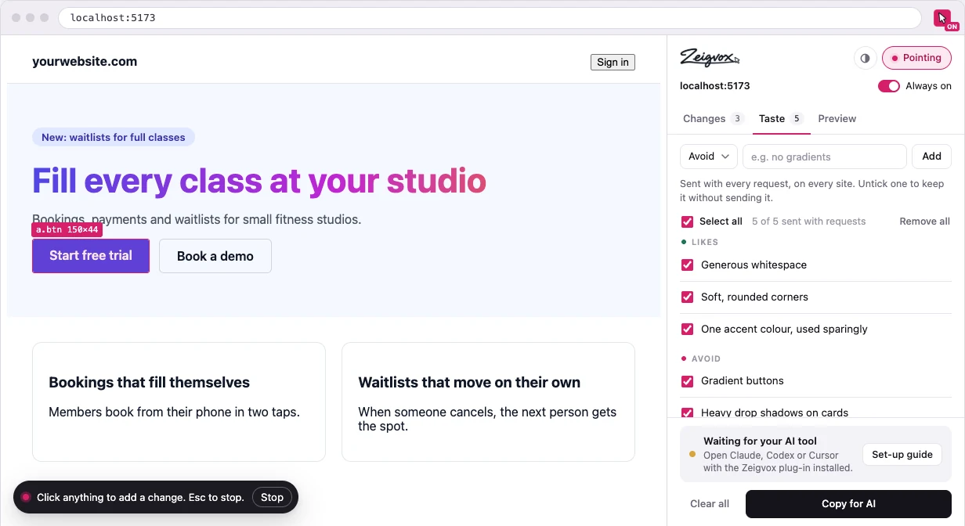The image size is (965, 526).
Task: Click the yourwebsite.com site title
Action: coord(85,62)
